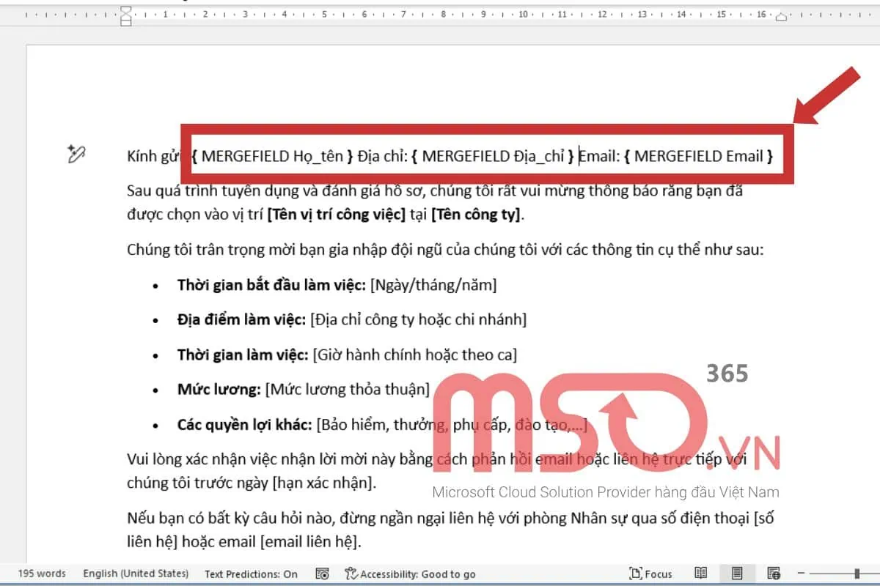Screen dimensions: 880x586
Task: Adjust the zoom slider at bottom right
Action: pos(856,573)
